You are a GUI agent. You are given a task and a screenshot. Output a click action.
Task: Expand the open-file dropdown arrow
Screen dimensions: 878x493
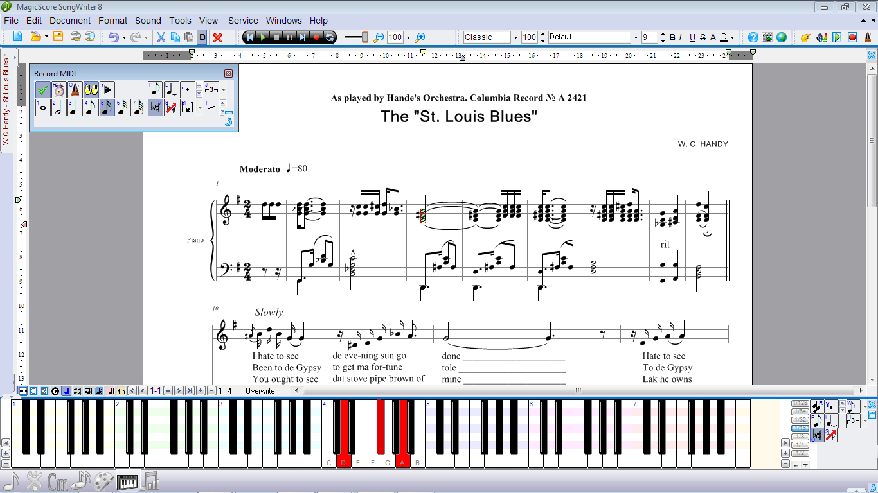point(46,37)
